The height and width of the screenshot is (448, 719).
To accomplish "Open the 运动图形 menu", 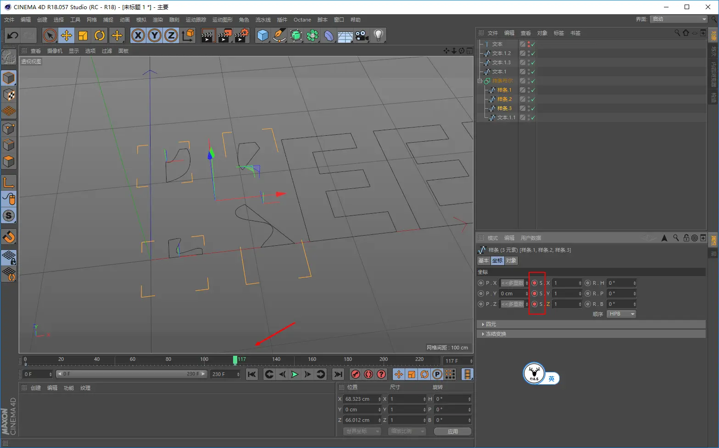I will 223,20.
